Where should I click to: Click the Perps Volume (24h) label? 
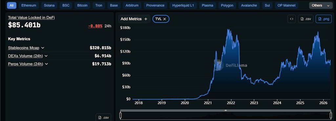click(26, 64)
